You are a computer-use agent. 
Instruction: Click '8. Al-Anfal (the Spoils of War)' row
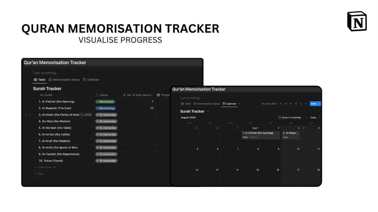(x=58, y=147)
